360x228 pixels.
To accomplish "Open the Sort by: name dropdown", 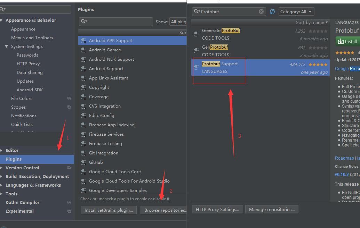I will coord(312,23).
